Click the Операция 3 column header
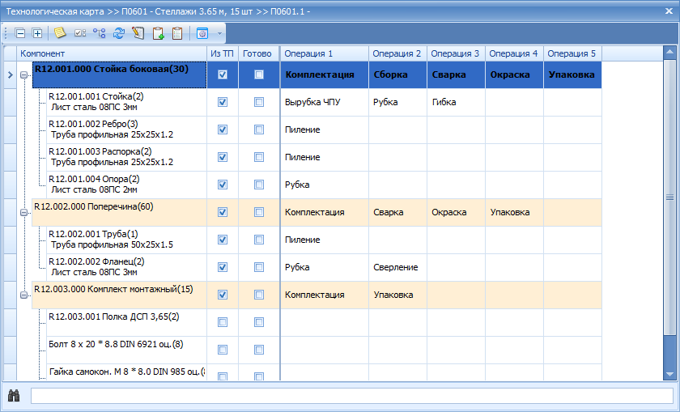 tap(456, 53)
